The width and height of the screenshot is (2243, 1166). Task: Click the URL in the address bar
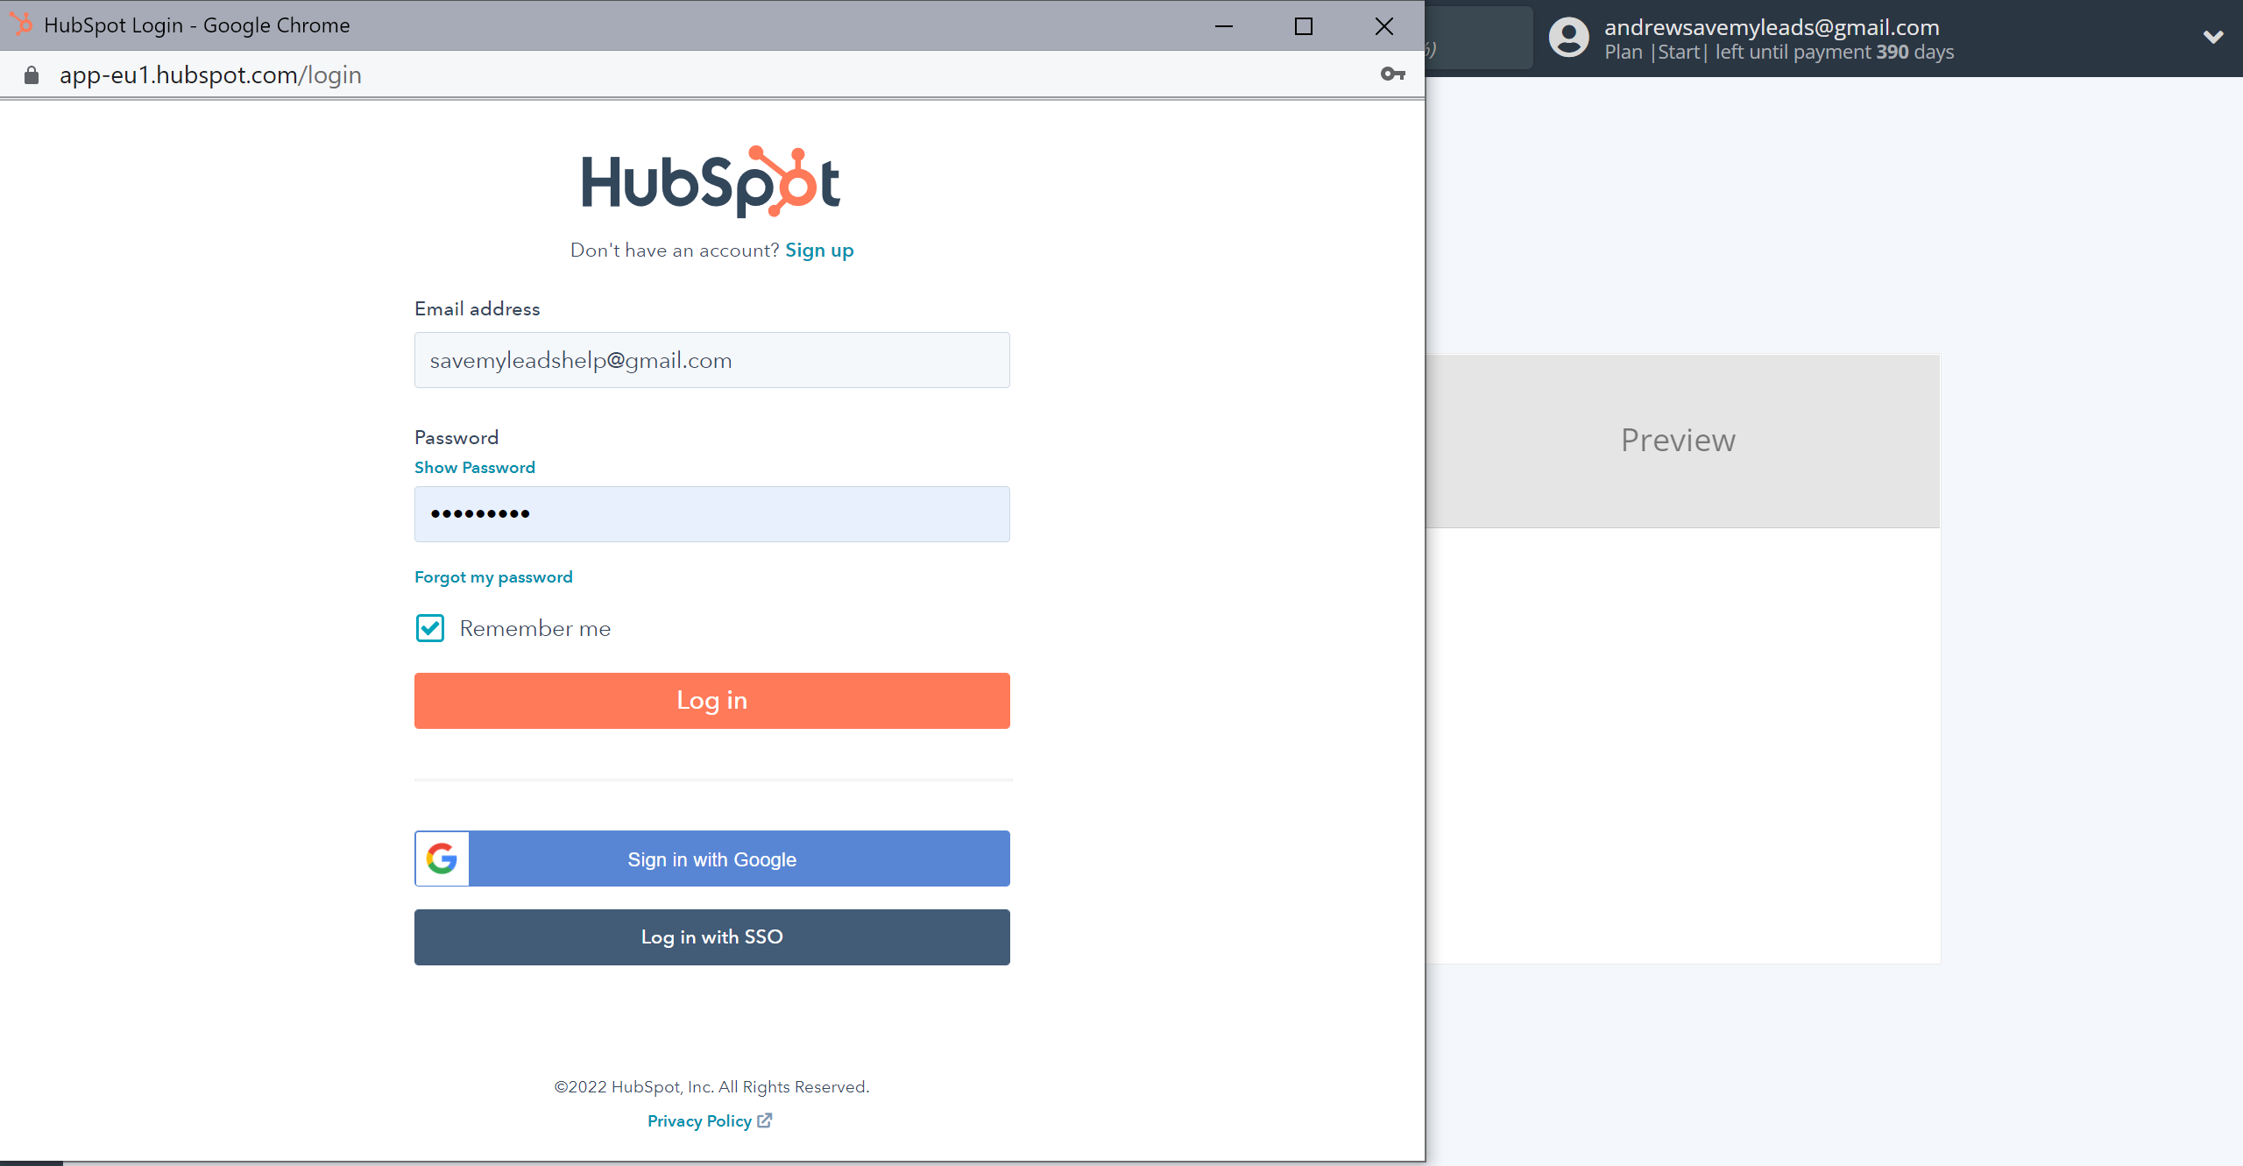pyautogui.click(x=210, y=75)
